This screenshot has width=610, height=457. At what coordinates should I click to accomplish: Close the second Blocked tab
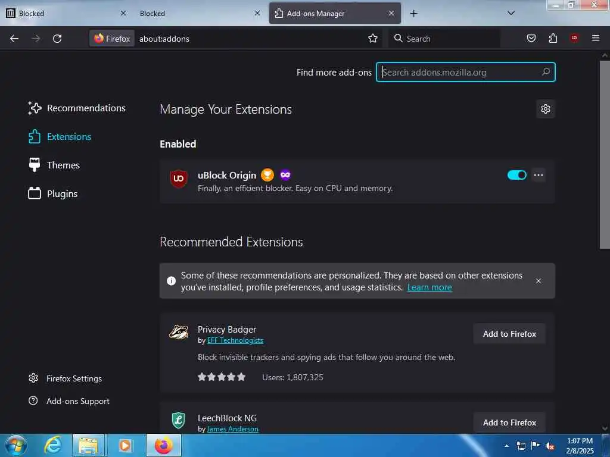pos(257,13)
